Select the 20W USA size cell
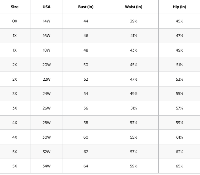 tap(47, 65)
